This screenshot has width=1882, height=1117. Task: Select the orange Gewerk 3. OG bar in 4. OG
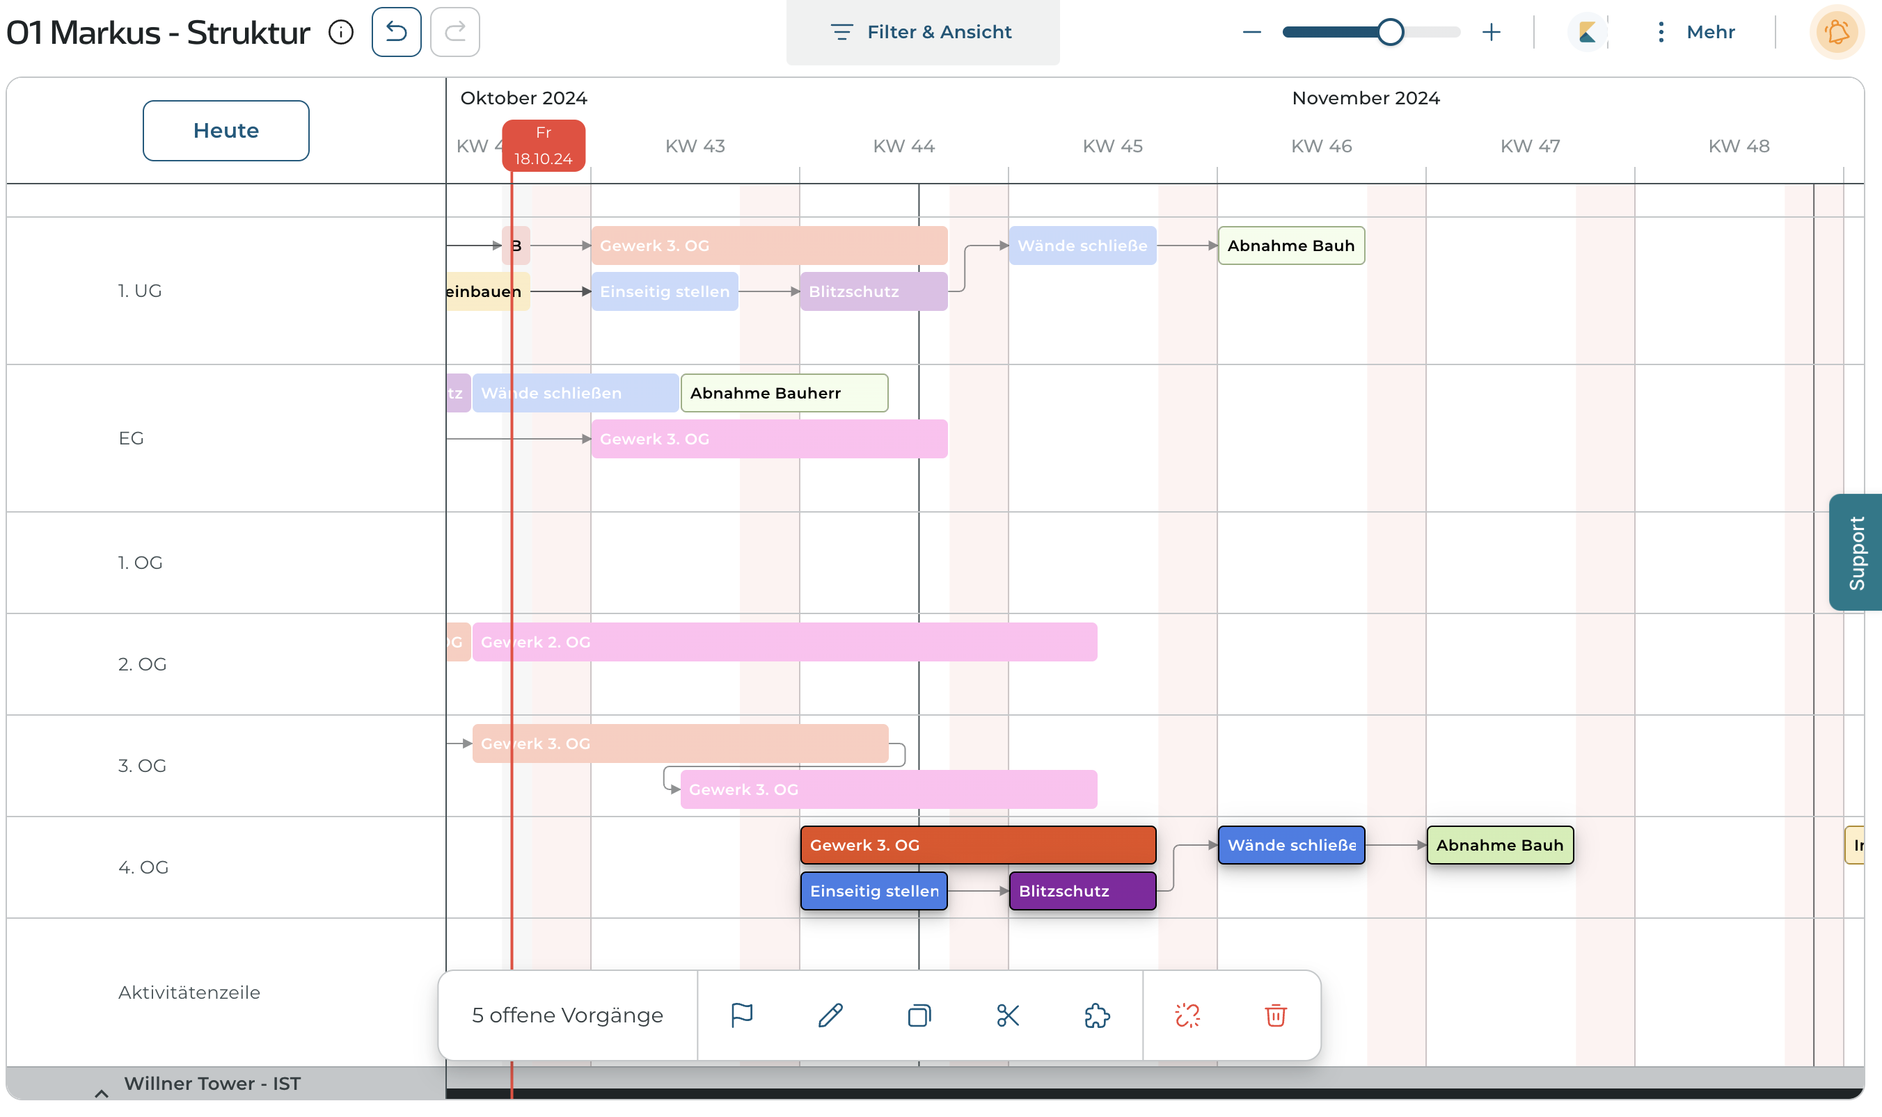[979, 845]
